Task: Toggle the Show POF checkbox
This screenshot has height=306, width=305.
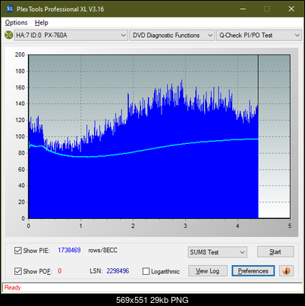Action: pyautogui.click(x=18, y=271)
